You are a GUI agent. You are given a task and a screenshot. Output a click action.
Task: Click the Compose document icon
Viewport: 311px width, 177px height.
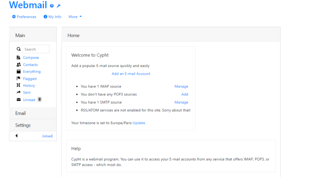pyautogui.click(x=18, y=58)
